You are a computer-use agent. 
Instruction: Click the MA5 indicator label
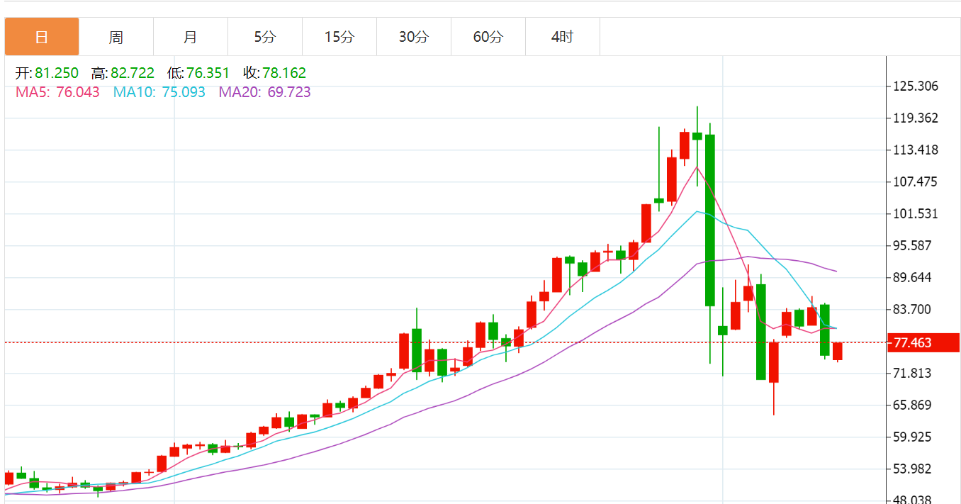click(x=57, y=92)
